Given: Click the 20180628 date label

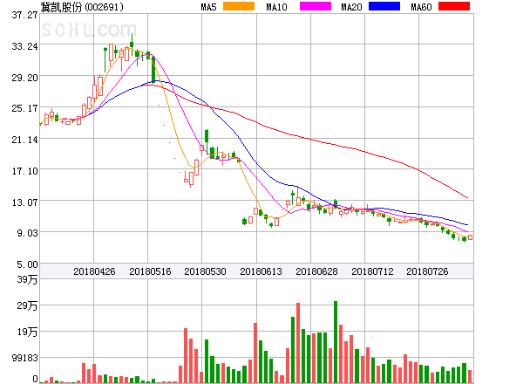Looking at the screenshot, I should click(316, 271).
